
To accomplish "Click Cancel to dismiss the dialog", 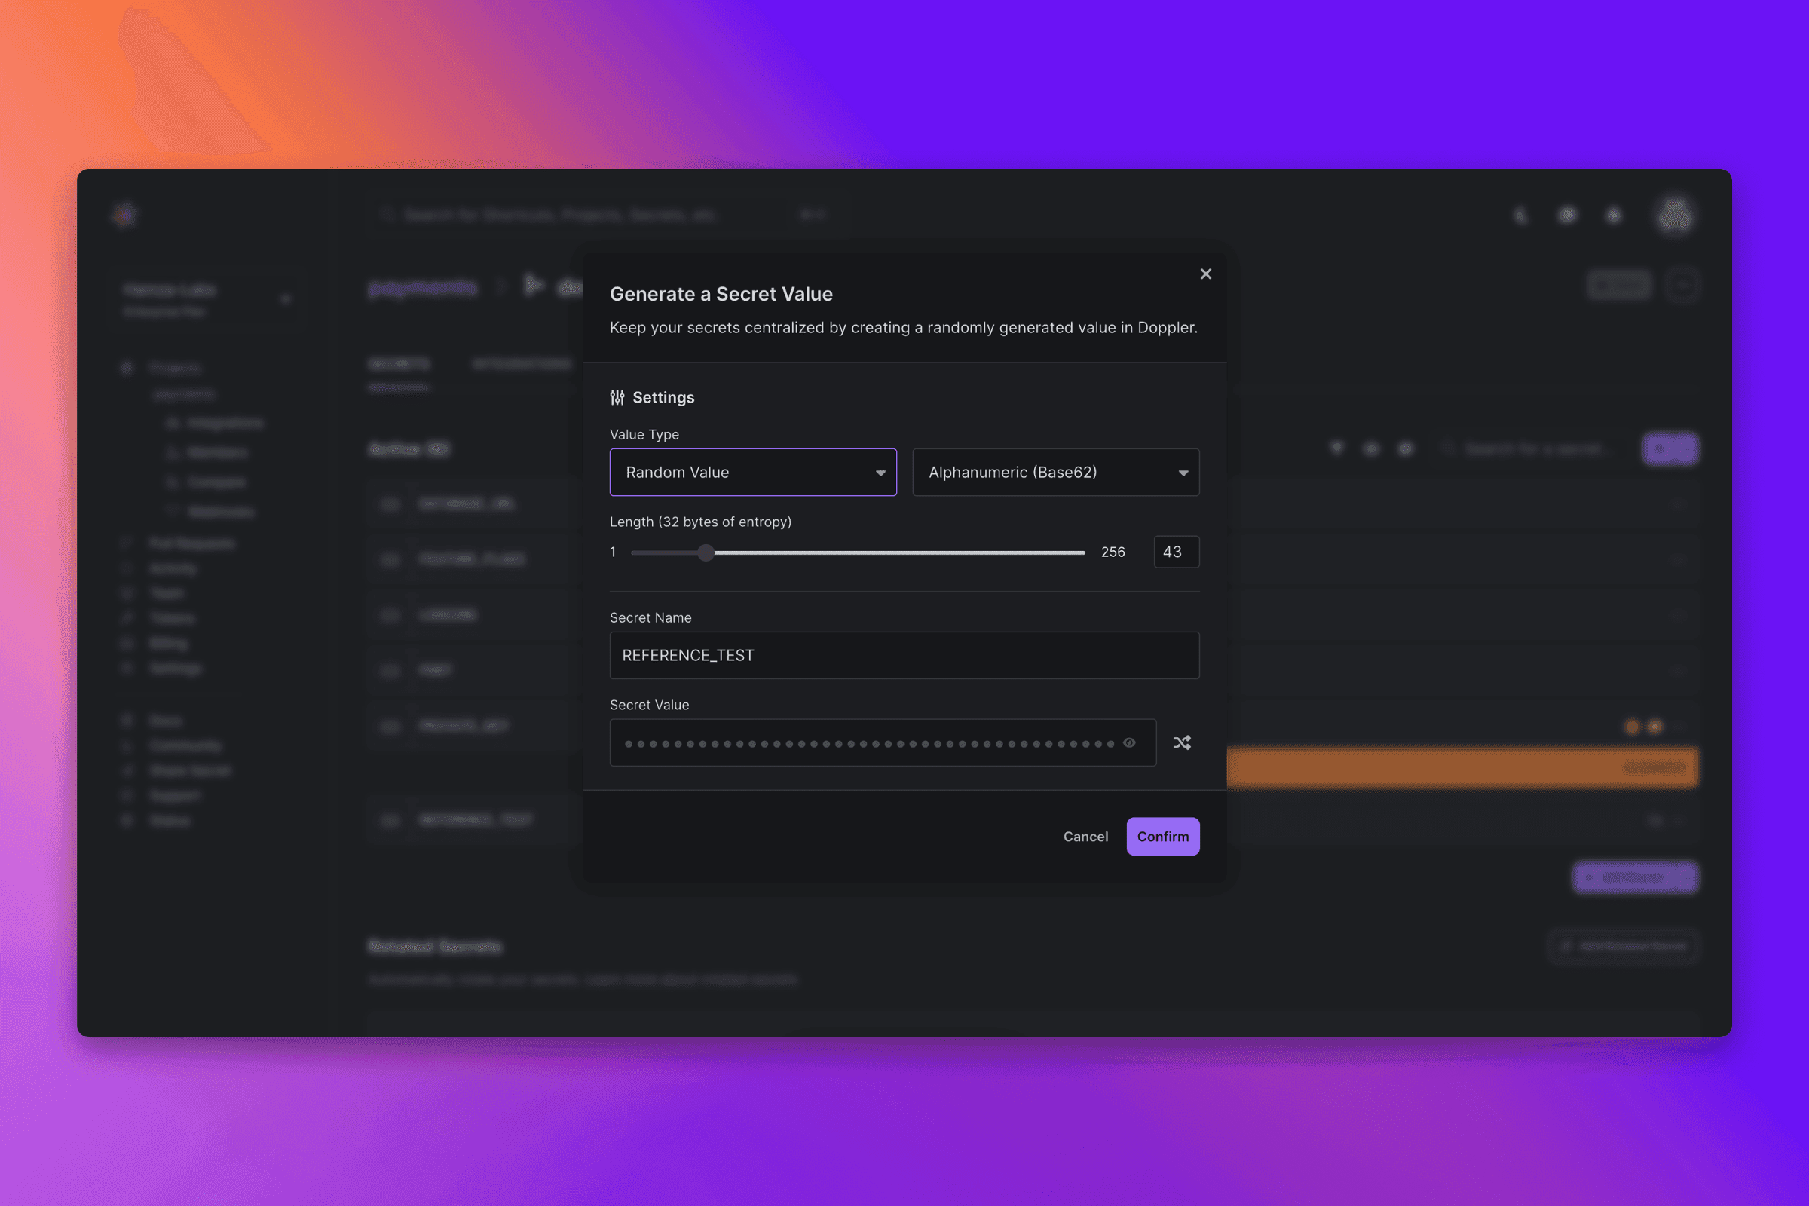I will (1085, 836).
